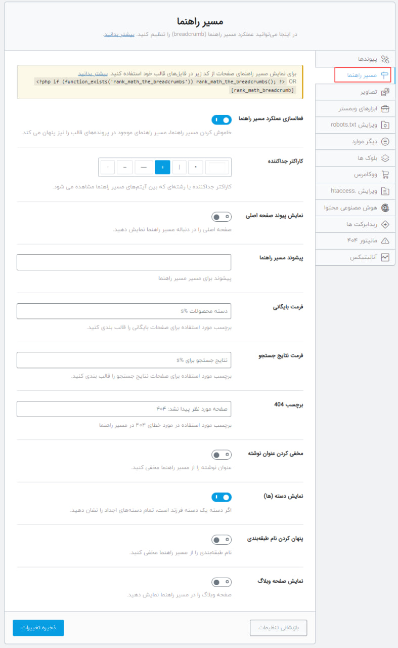The image size is (398, 648).
Task: Click the Redirections diamond arrow icon
Action: [385, 224]
